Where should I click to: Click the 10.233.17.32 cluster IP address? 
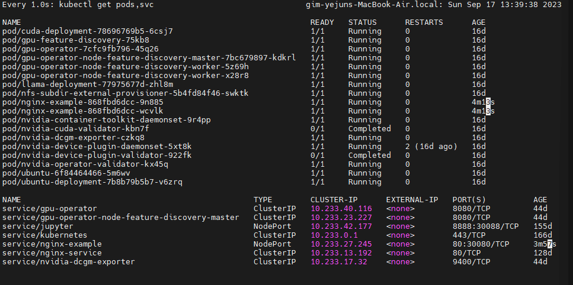click(339, 261)
